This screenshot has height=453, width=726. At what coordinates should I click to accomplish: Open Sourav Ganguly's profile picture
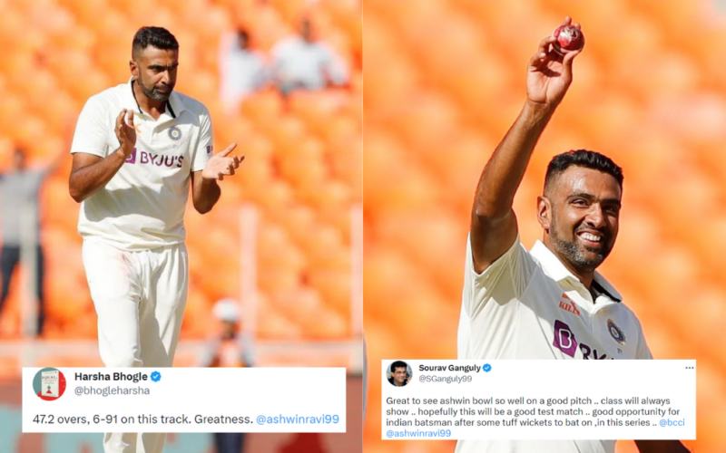click(399, 373)
